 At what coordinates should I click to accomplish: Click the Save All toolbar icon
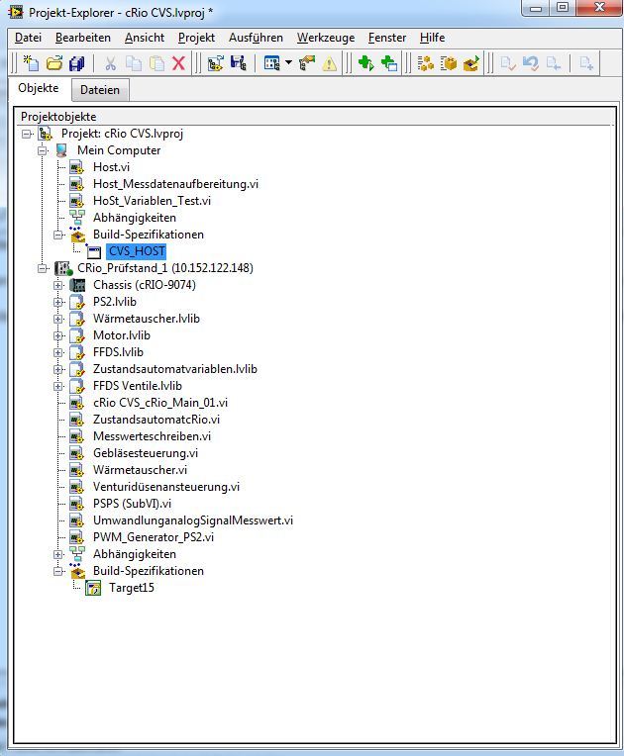pos(77,63)
